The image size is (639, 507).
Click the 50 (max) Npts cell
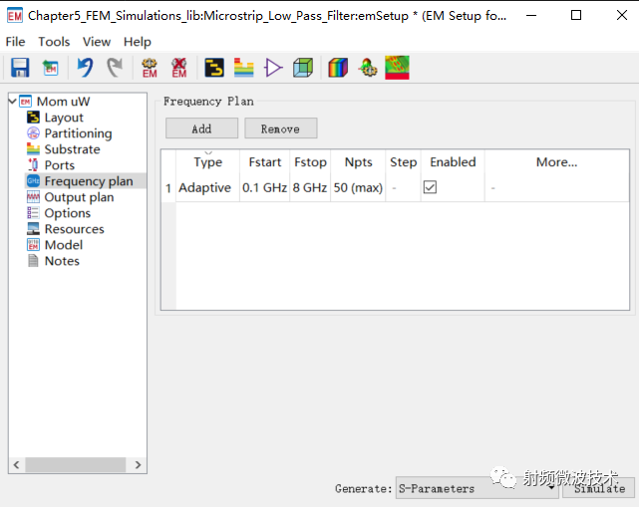(x=358, y=187)
